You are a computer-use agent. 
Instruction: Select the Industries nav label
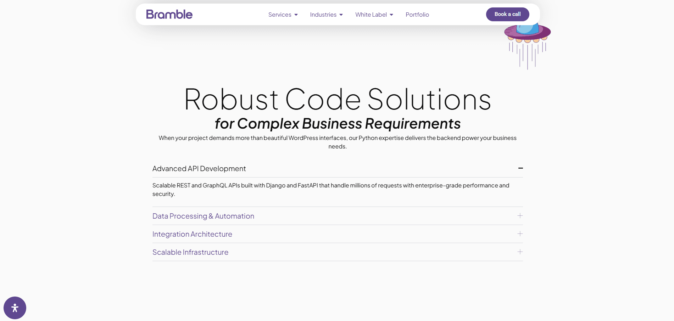323,15
